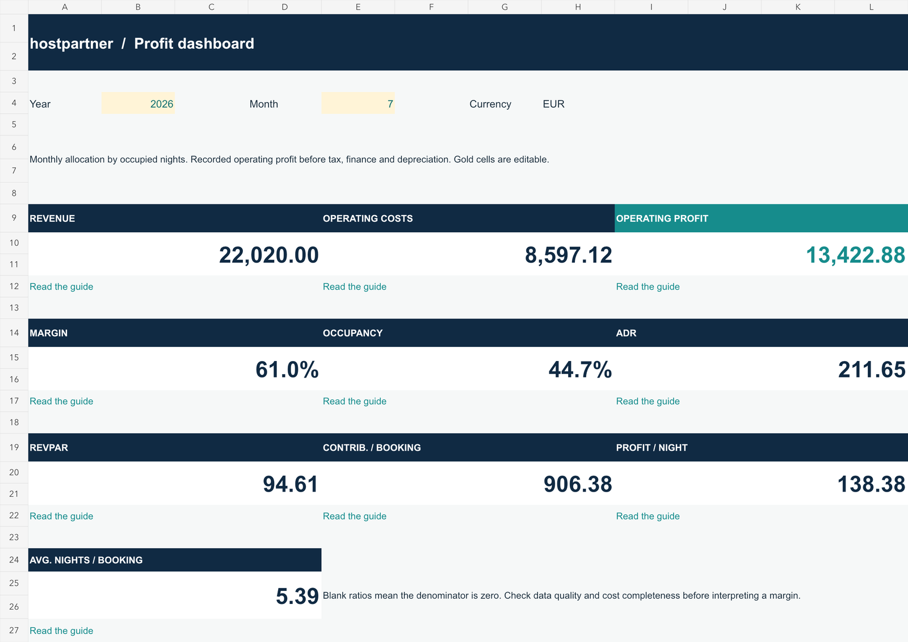
Task: Click Read the guide under Profit / Night
Action: pyautogui.click(x=648, y=516)
